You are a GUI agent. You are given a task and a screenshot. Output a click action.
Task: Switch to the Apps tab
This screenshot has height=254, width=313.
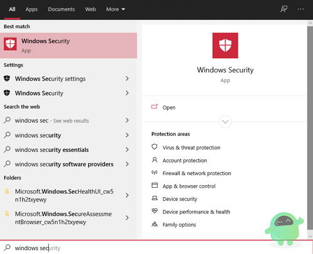(x=31, y=9)
